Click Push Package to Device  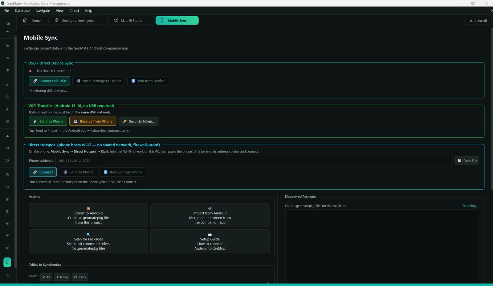[x=99, y=81]
